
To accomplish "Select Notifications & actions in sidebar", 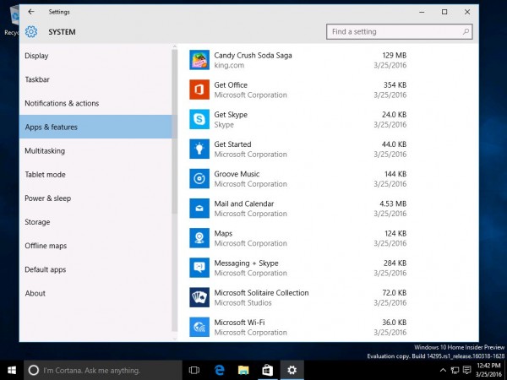I will click(95, 103).
